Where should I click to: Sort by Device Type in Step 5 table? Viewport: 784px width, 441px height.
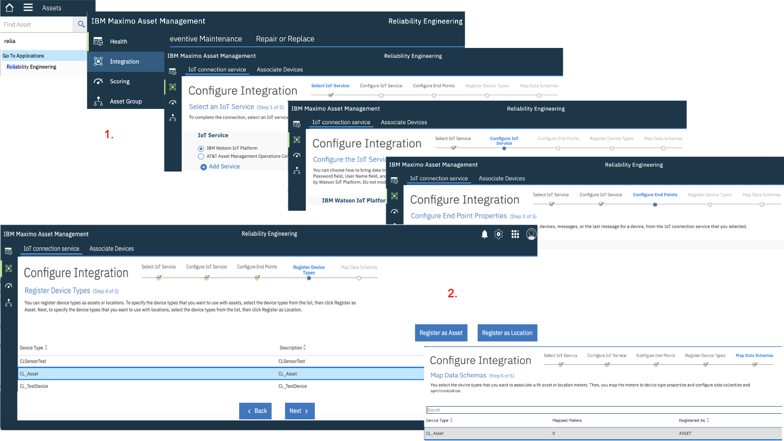click(439, 420)
